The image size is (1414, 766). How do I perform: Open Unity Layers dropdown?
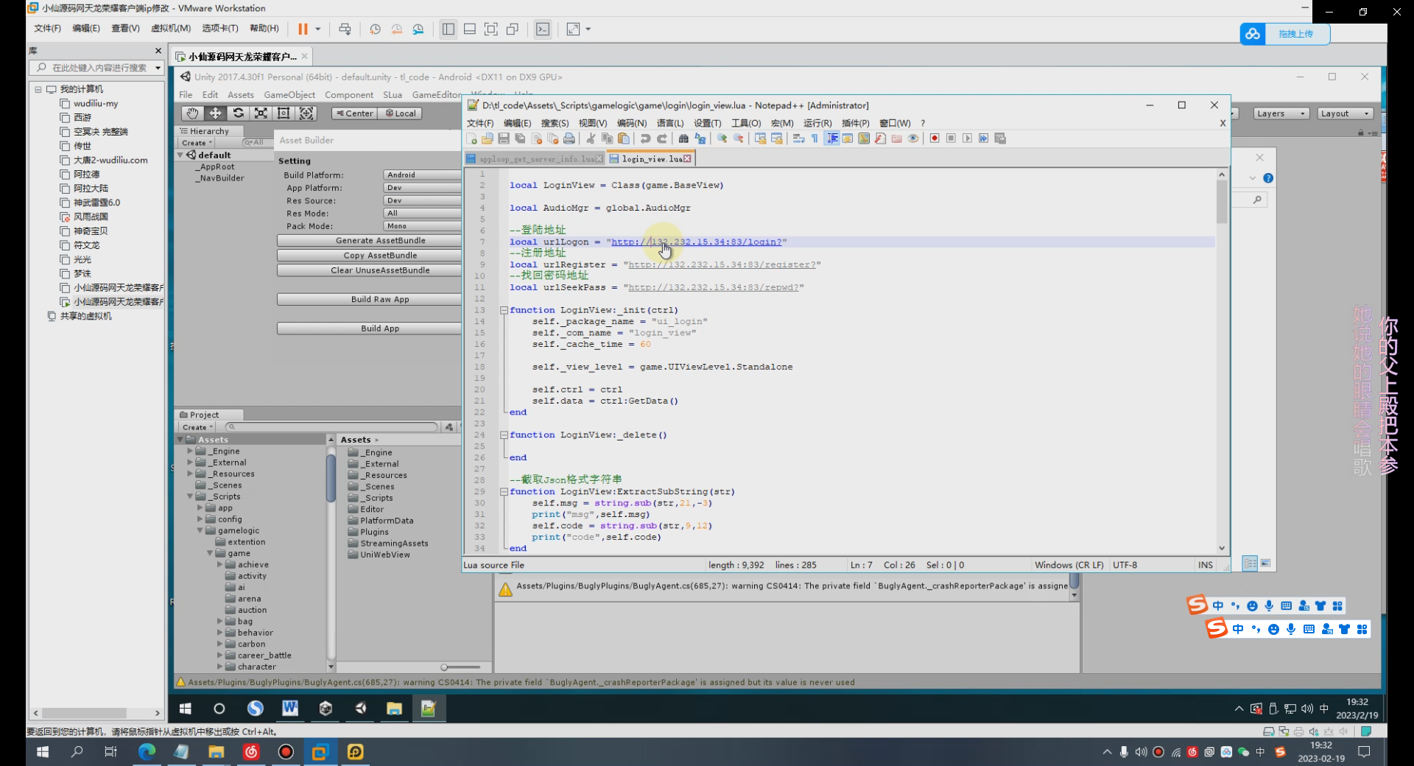tap(1281, 113)
